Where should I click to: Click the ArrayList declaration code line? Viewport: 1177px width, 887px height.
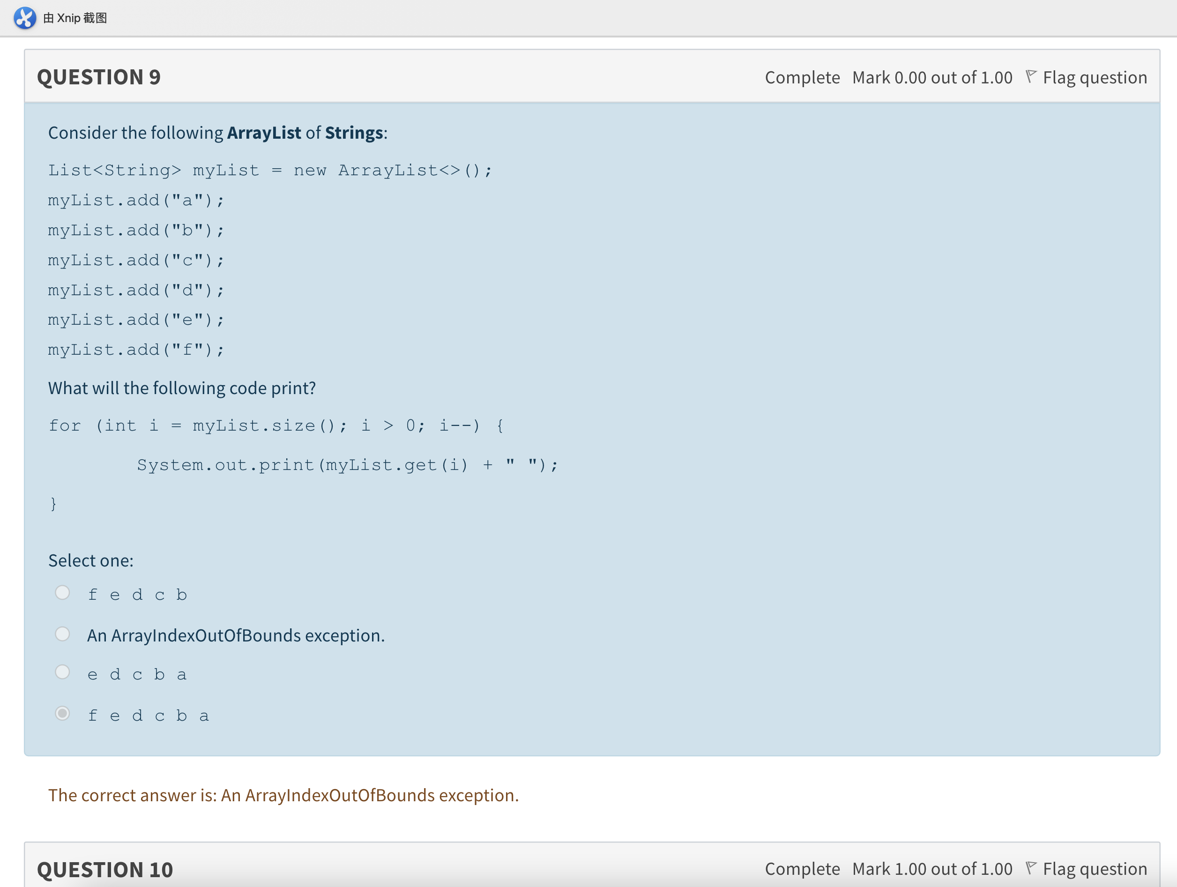point(270,170)
